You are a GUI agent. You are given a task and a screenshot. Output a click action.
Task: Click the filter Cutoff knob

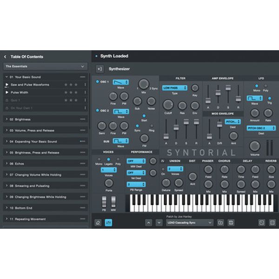pyautogui.click(x=167, y=105)
